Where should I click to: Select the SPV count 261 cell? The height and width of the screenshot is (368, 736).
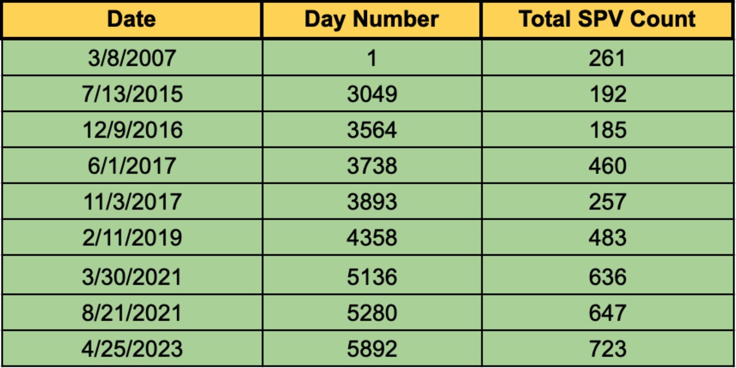607,58
